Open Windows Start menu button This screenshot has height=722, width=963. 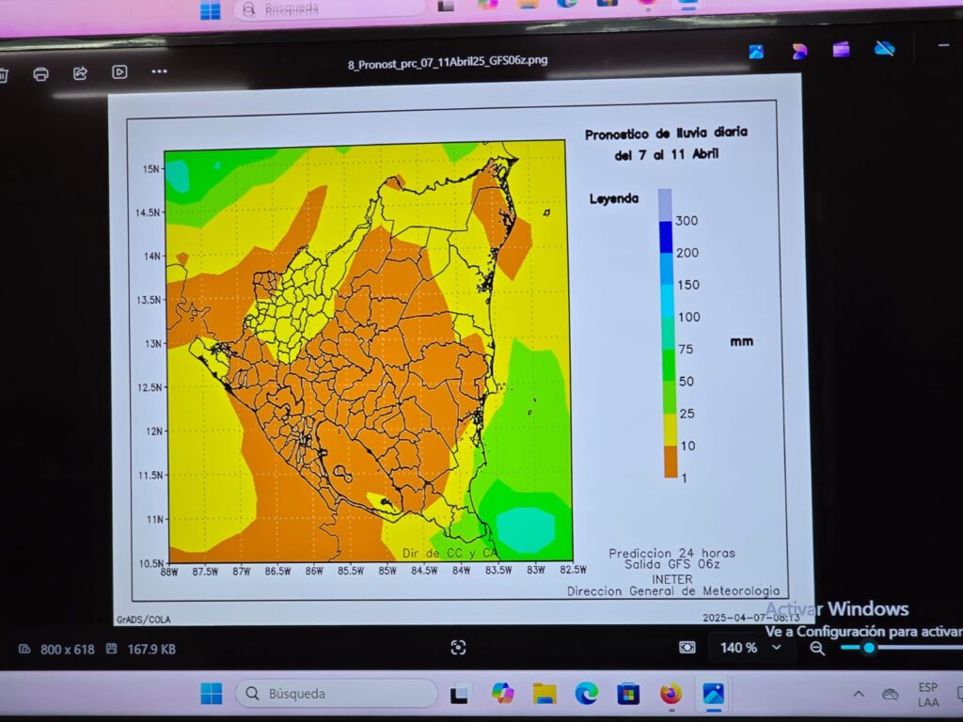click(212, 694)
